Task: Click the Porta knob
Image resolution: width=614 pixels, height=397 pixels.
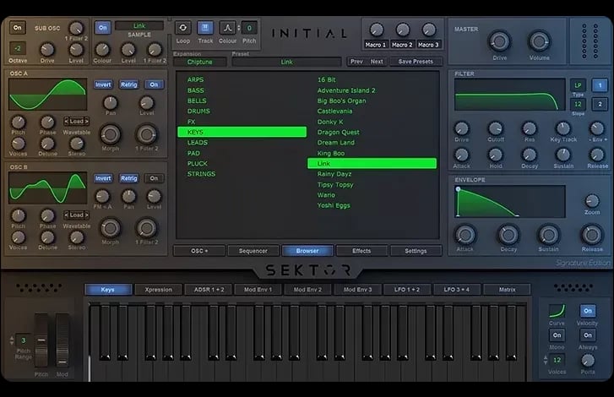Action: tap(587, 360)
